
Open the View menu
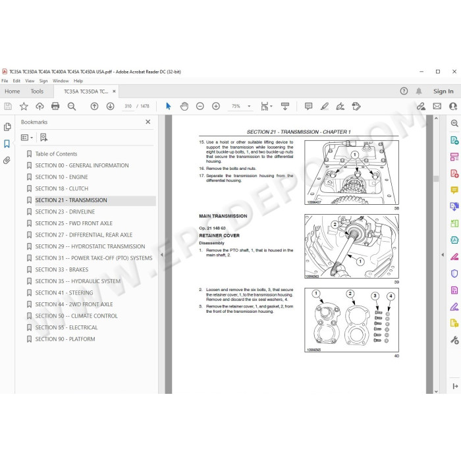(x=30, y=81)
